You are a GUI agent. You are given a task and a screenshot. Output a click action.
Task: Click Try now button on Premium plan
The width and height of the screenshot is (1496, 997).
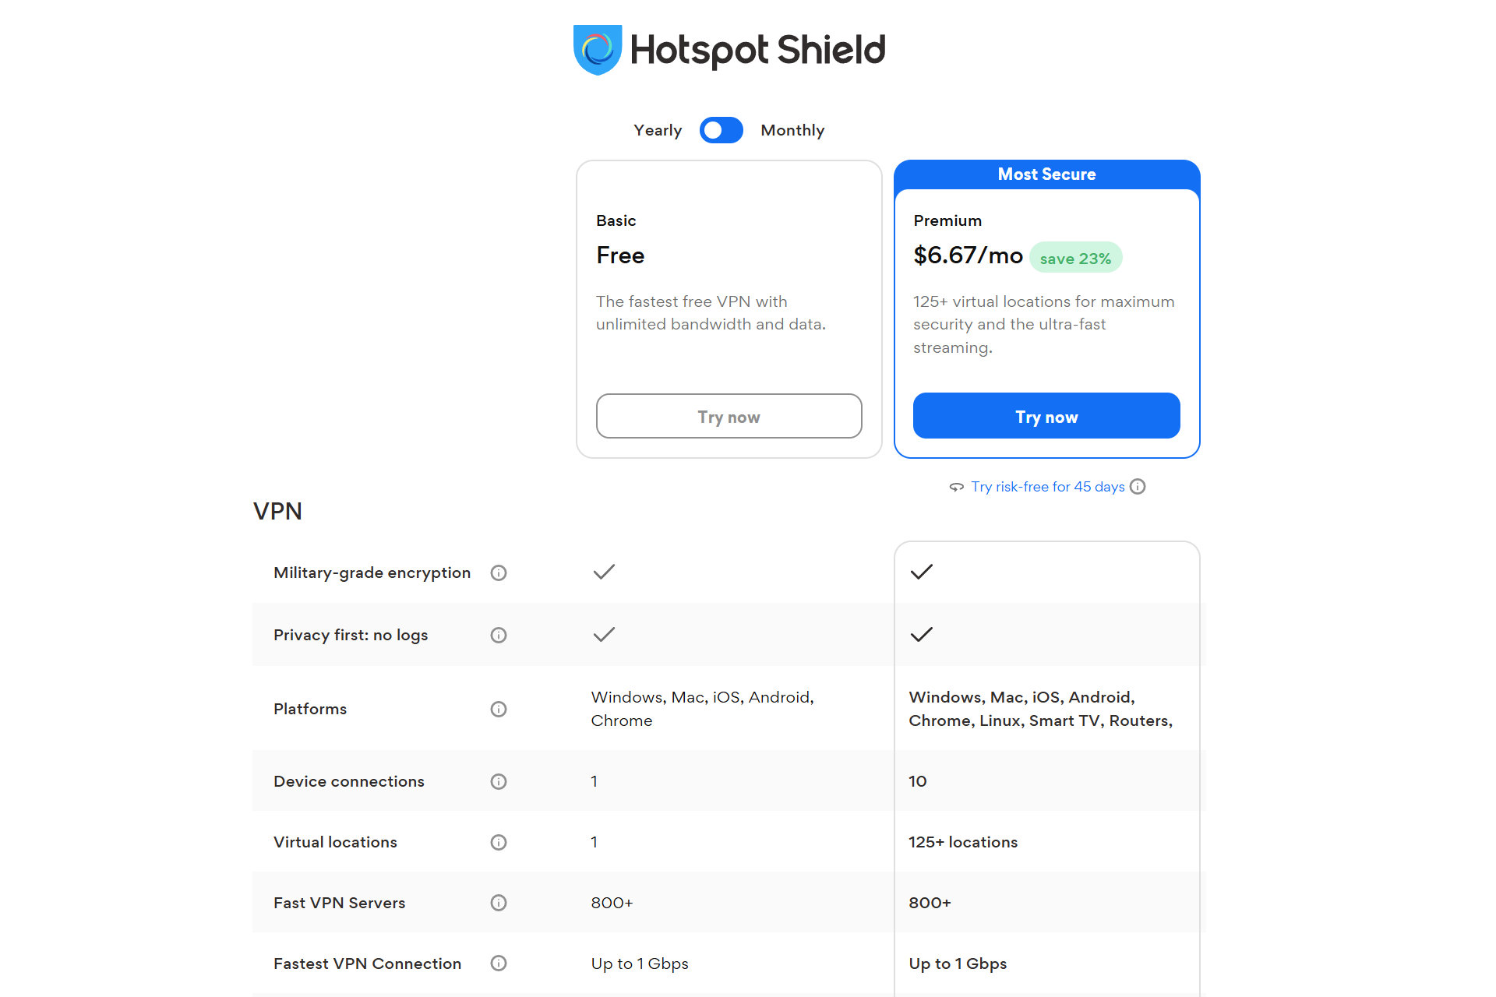[x=1046, y=415]
